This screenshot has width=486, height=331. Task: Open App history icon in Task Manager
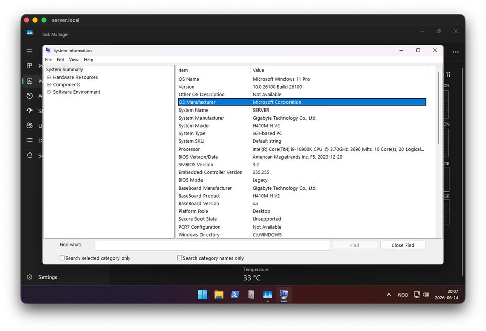(30, 96)
